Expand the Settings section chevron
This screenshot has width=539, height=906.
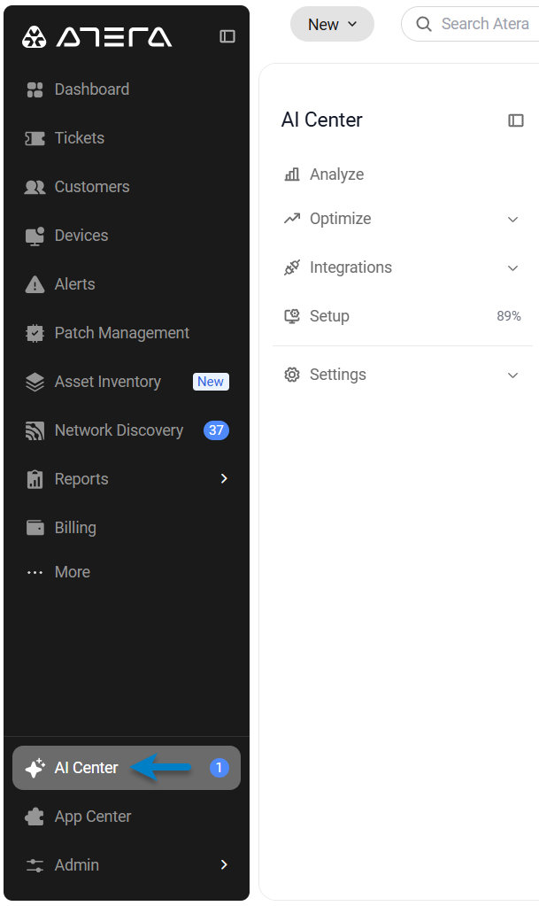coord(512,376)
